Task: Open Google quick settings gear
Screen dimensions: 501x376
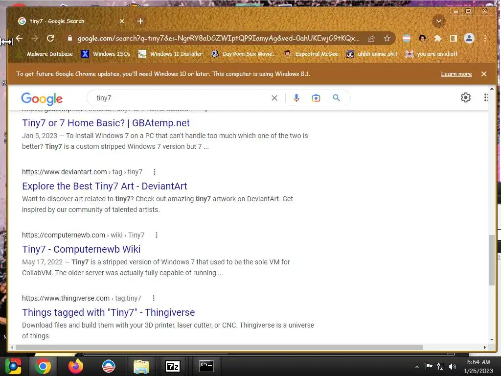Action: (x=466, y=97)
